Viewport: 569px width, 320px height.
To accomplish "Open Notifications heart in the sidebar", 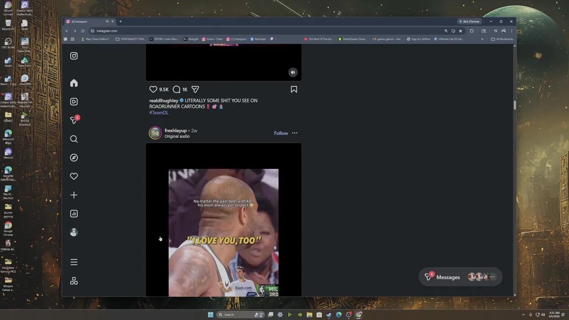I will pos(74,176).
